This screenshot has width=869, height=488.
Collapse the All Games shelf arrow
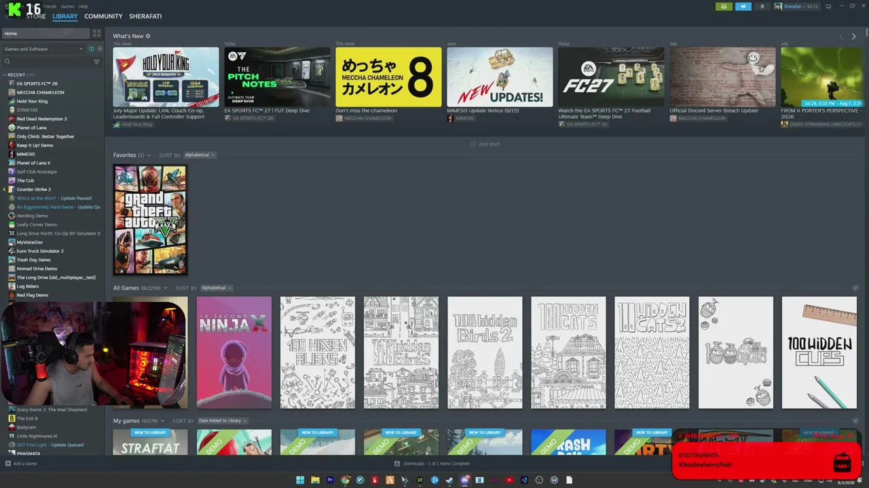(x=855, y=288)
